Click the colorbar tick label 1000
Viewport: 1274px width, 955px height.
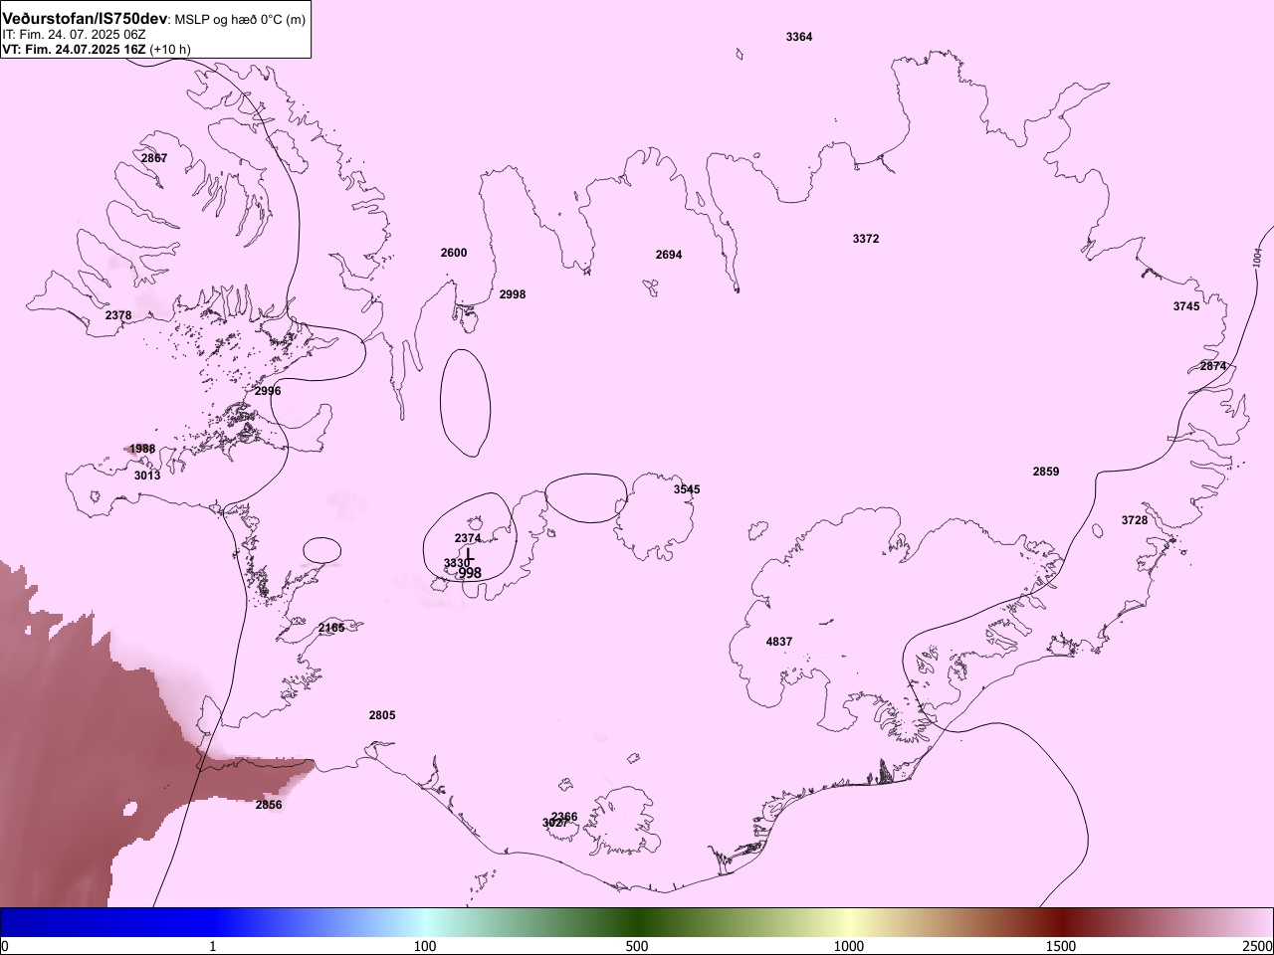coord(849,946)
